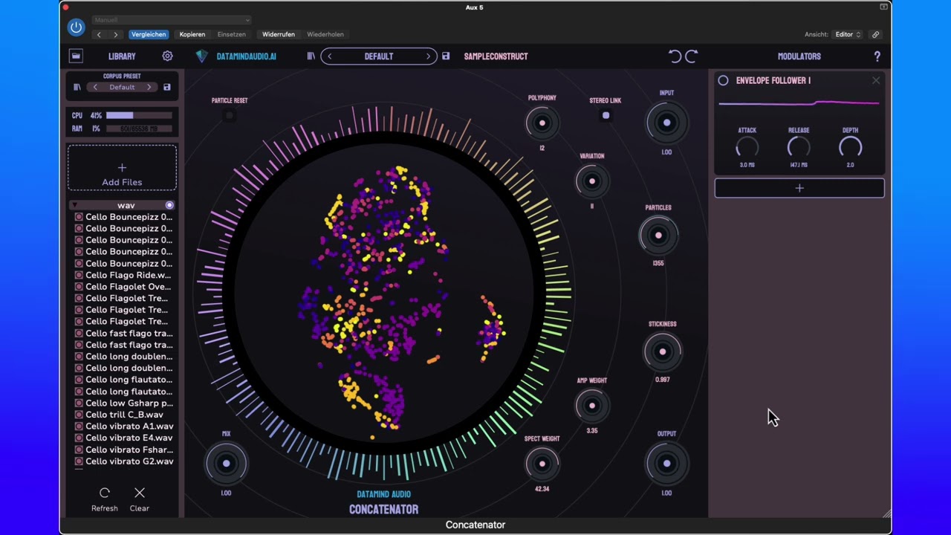
Task: Toggle the Cello trill C_B.wav checkbox
Action: pyautogui.click(x=79, y=415)
